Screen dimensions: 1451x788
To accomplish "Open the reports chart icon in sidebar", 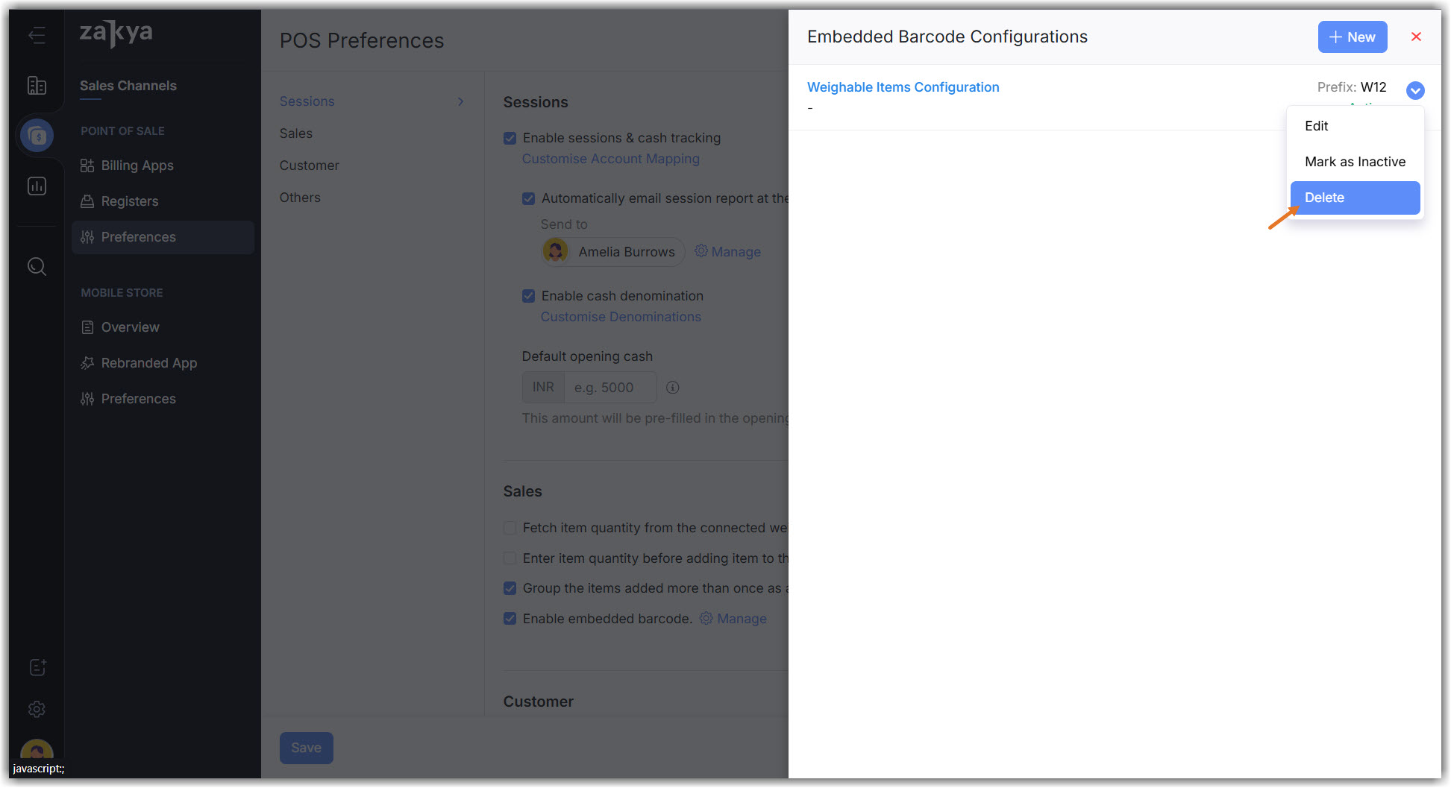I will tap(37, 186).
